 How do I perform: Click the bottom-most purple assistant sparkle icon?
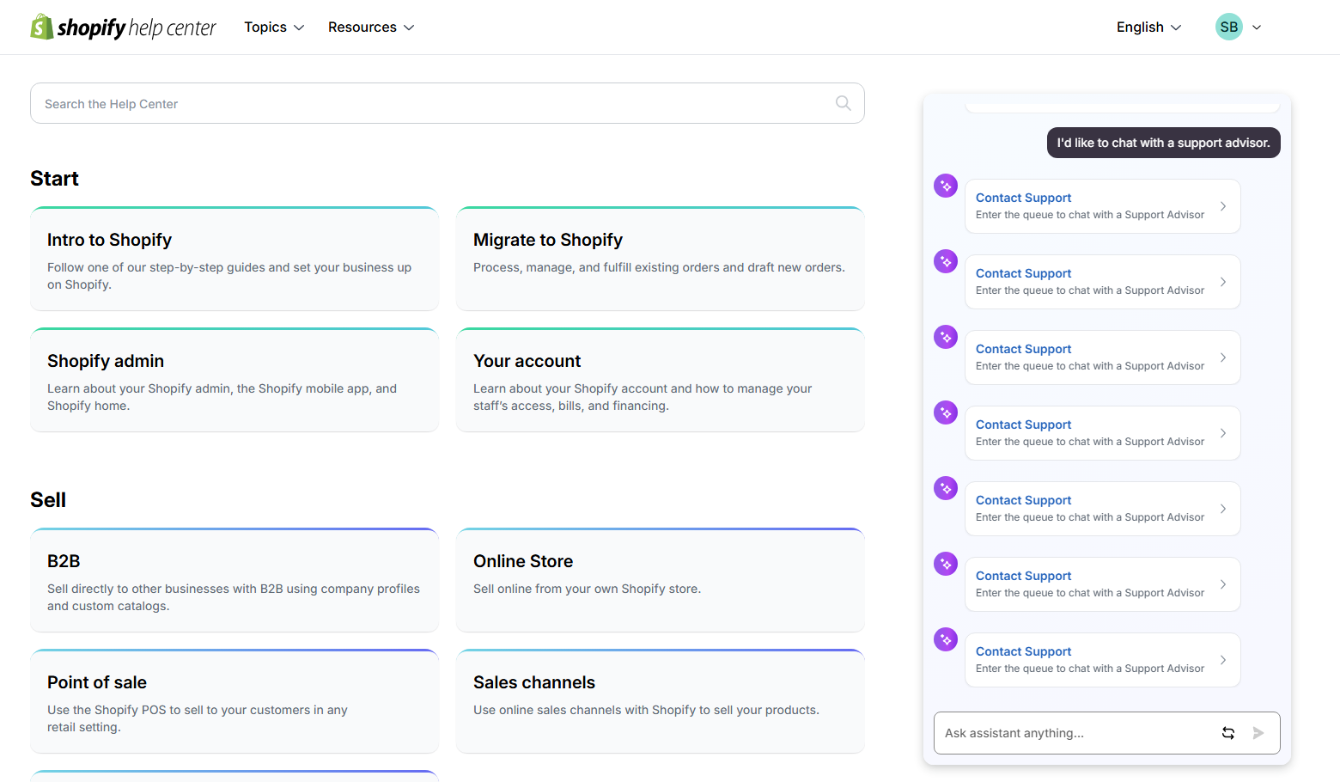946,639
